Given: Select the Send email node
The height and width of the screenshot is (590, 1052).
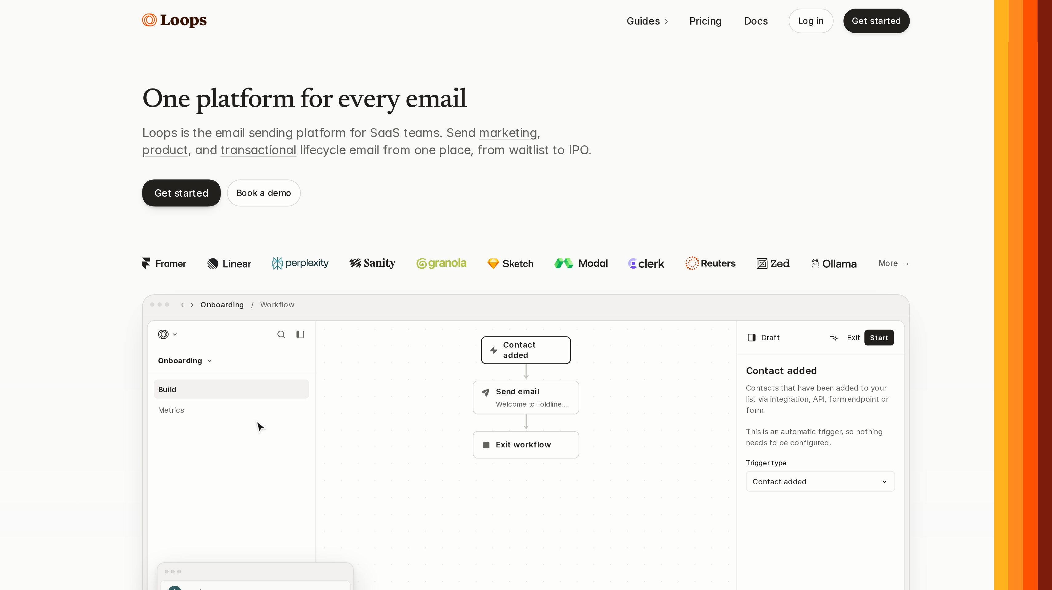Looking at the screenshot, I should point(526,397).
